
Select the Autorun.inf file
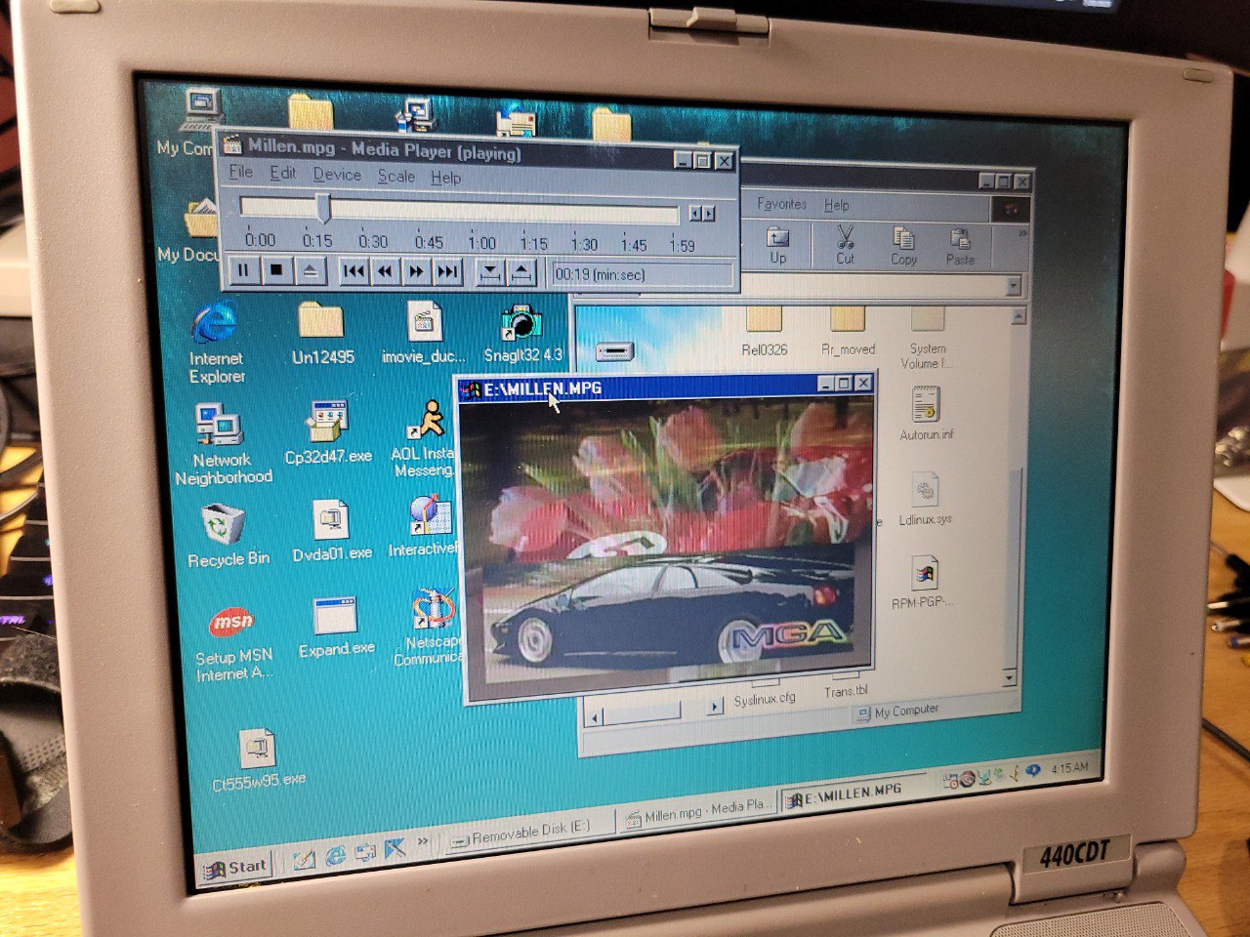coord(926,413)
